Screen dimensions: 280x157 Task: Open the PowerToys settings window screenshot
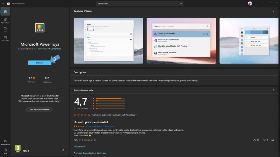point(108,41)
